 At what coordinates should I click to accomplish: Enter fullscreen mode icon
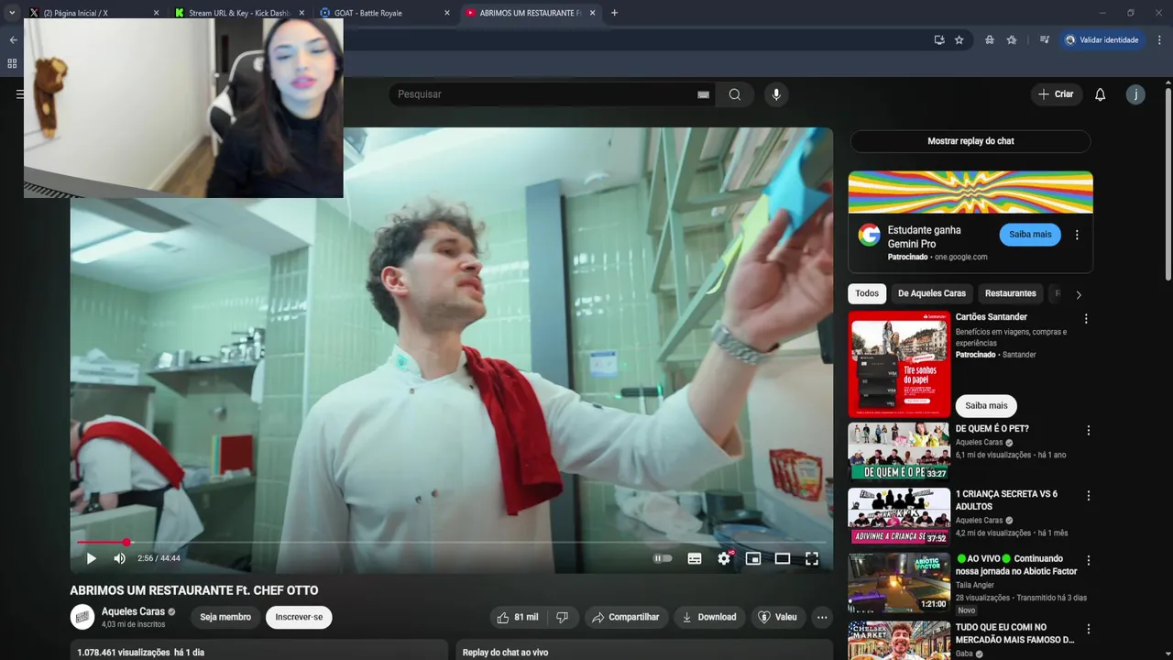pyautogui.click(x=812, y=558)
